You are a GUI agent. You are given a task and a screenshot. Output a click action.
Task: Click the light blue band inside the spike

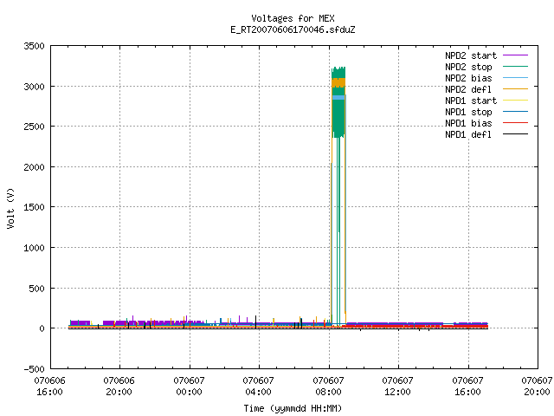coord(338,98)
